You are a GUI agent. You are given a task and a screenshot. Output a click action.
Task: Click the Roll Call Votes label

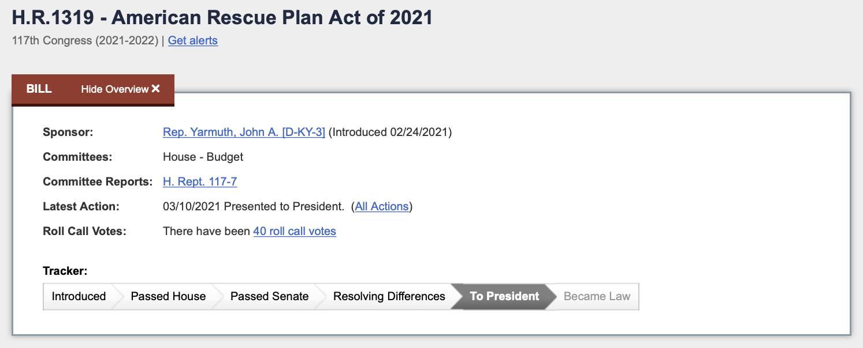click(x=84, y=231)
